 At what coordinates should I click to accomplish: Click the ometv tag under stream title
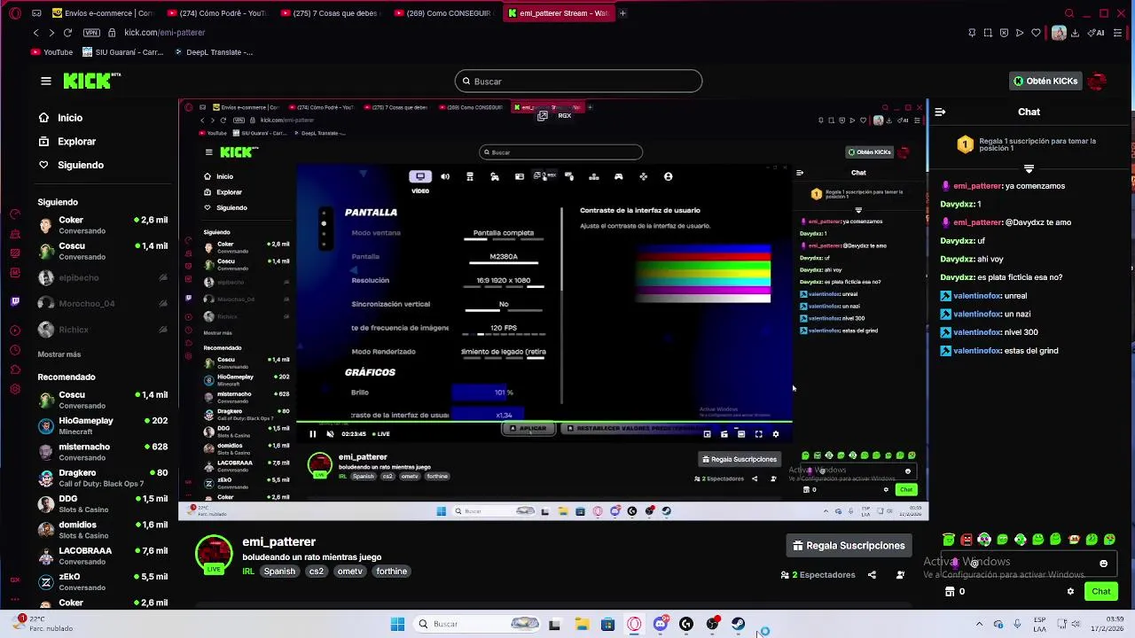click(x=349, y=572)
